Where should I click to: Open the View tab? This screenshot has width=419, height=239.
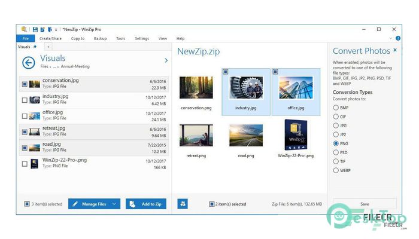click(162, 38)
